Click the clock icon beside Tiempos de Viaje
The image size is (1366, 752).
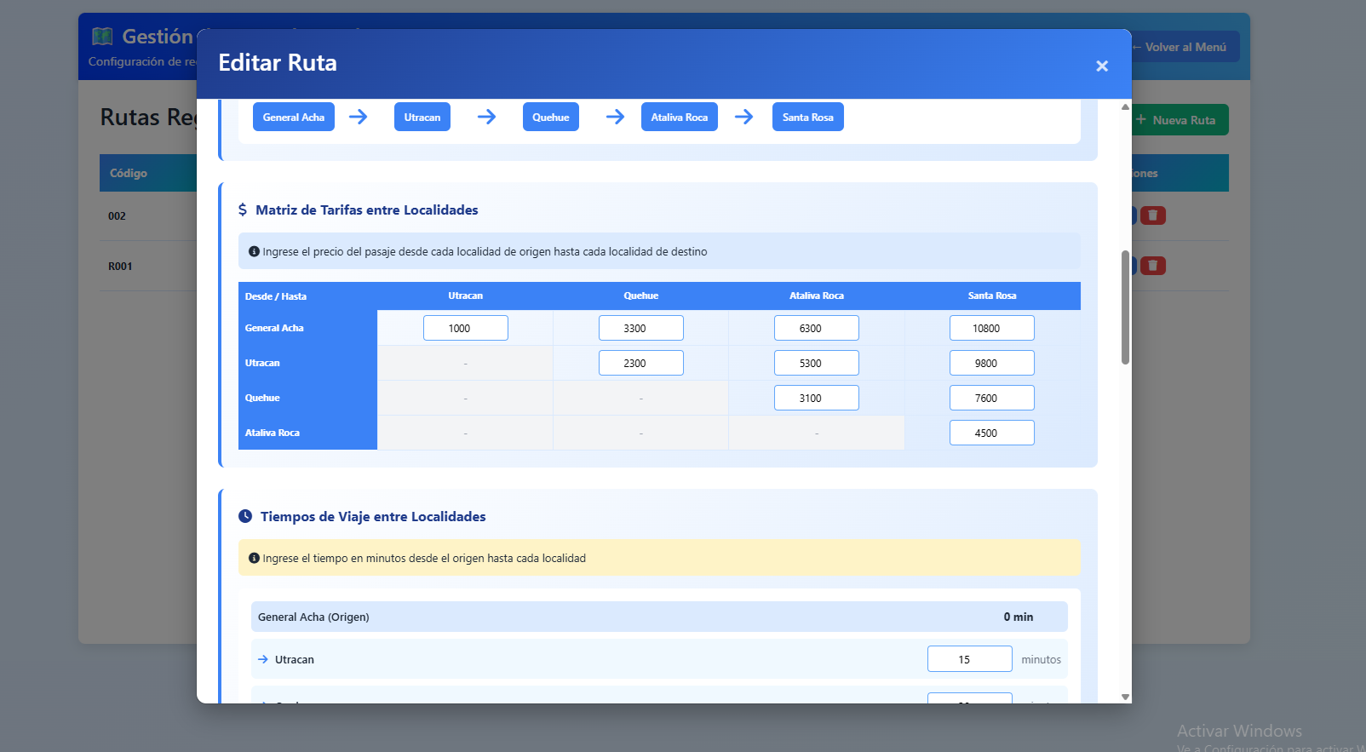[245, 516]
